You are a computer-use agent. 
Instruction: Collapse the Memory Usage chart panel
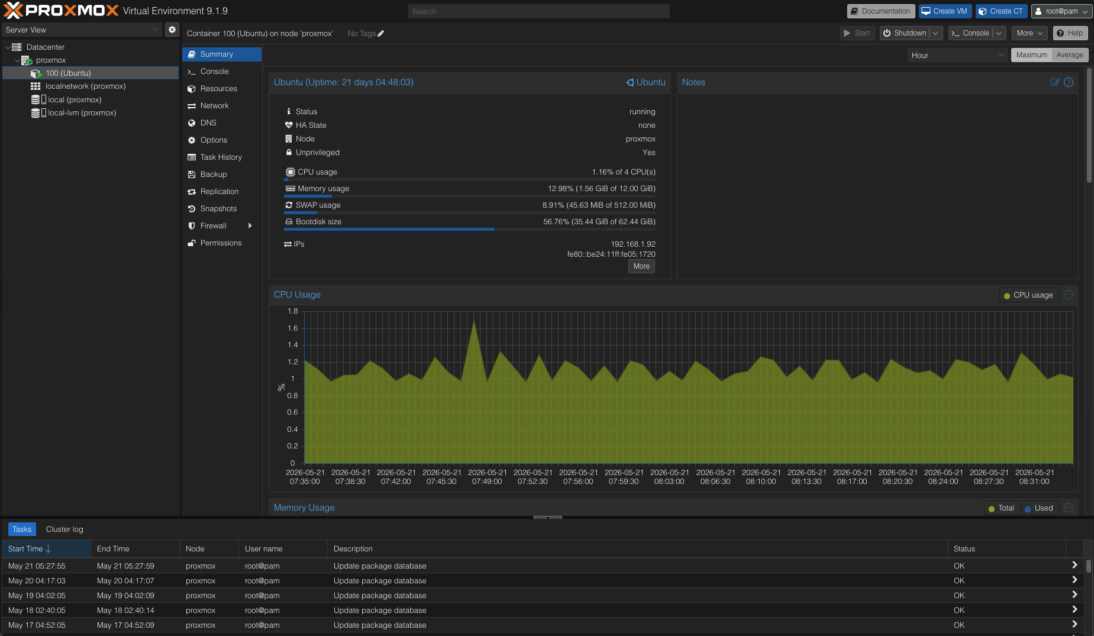1069,508
